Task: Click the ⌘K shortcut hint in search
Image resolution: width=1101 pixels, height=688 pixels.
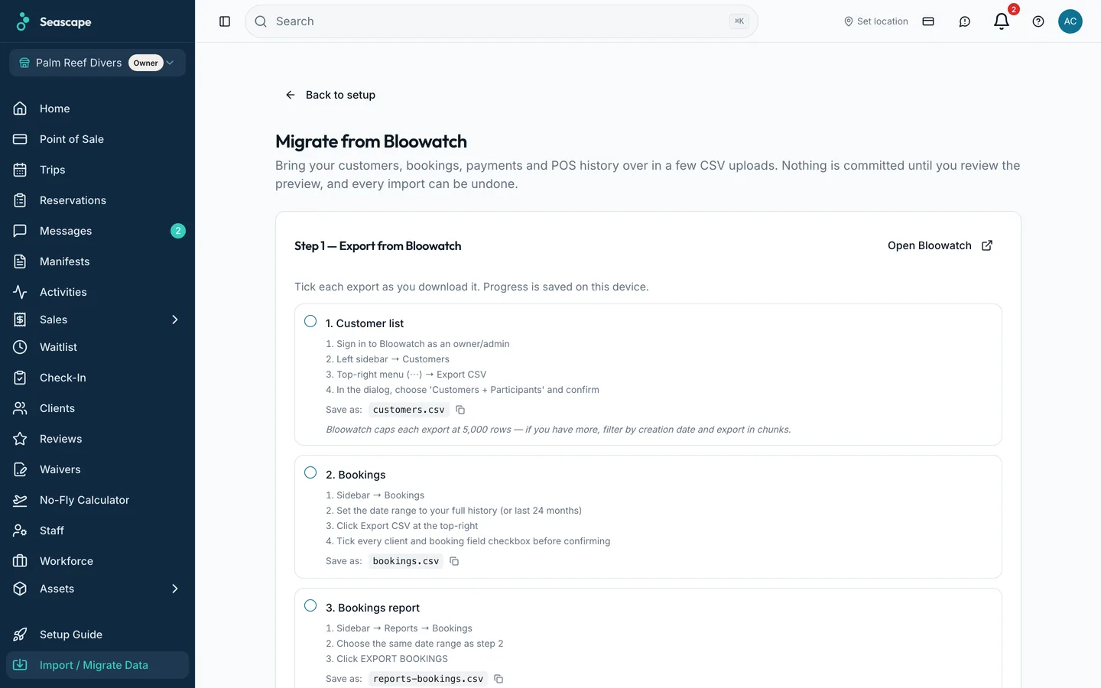Action: point(739,21)
